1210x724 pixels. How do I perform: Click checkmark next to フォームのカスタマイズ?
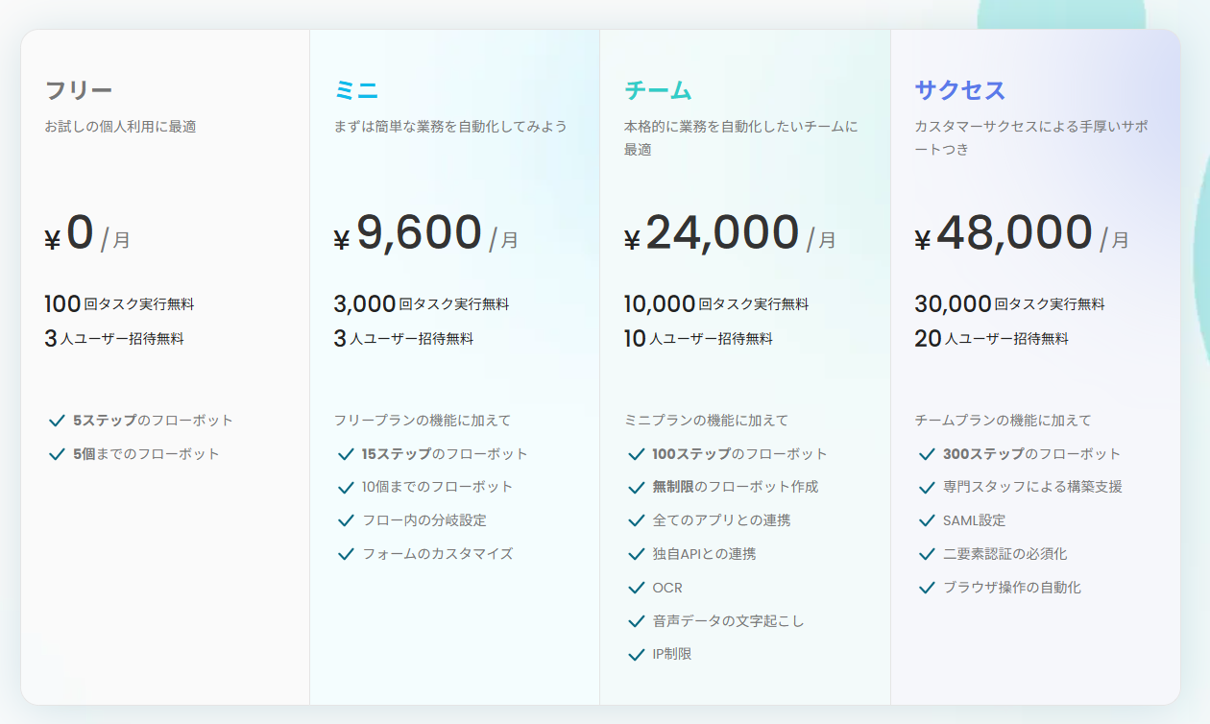(x=346, y=554)
